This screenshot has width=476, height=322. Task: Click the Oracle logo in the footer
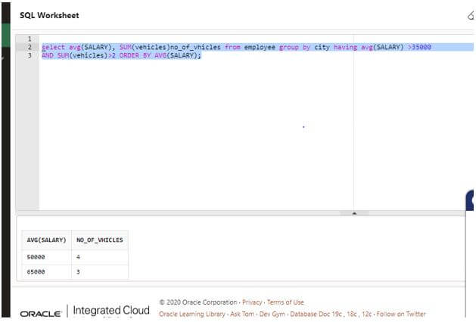[x=41, y=314]
